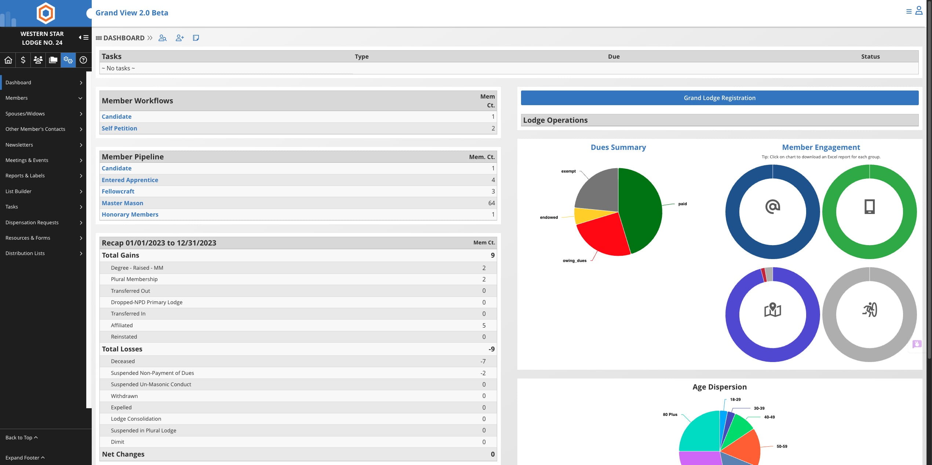Open the folder documents icon

[53, 60]
